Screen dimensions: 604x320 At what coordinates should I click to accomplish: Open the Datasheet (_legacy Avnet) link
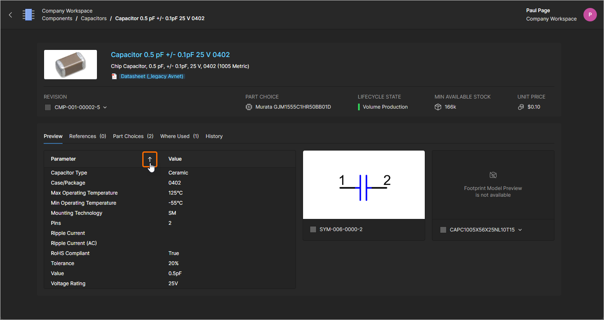(x=152, y=76)
